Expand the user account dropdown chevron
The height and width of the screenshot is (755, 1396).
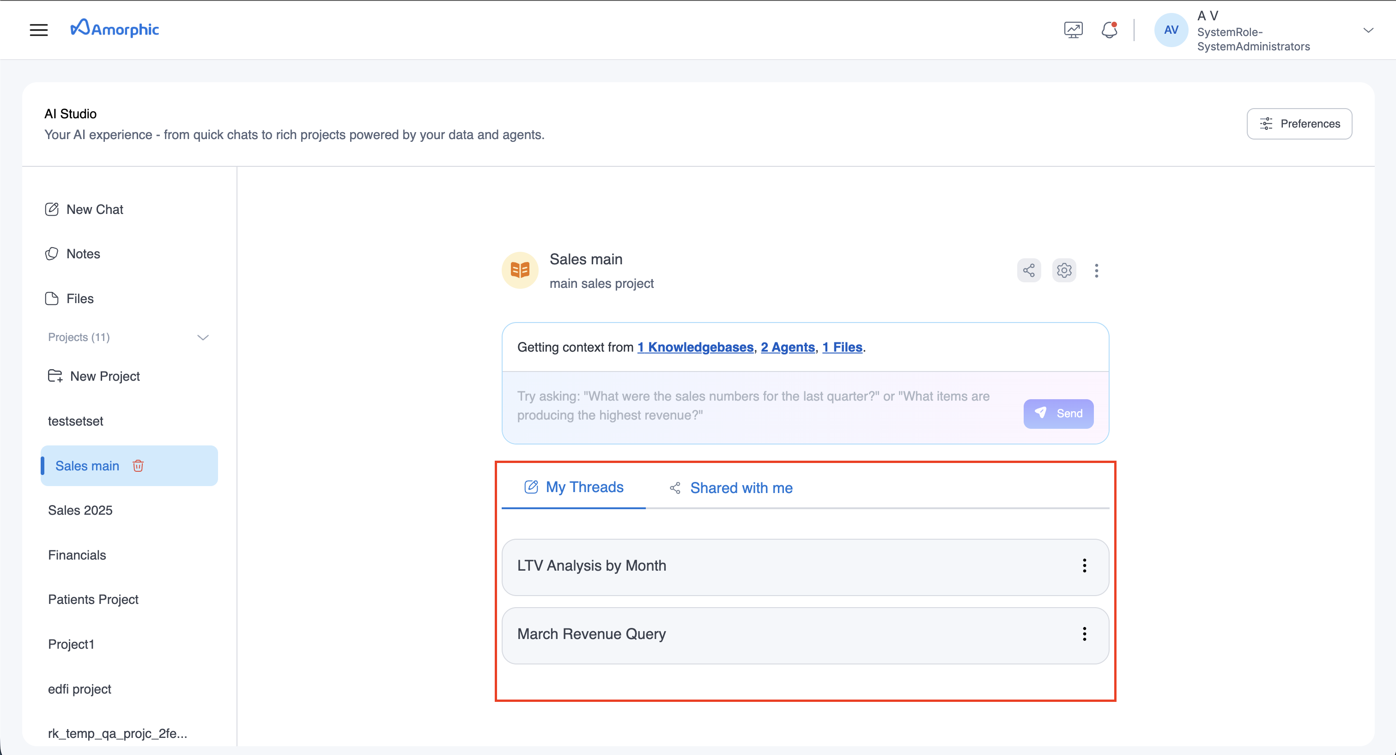[1368, 30]
